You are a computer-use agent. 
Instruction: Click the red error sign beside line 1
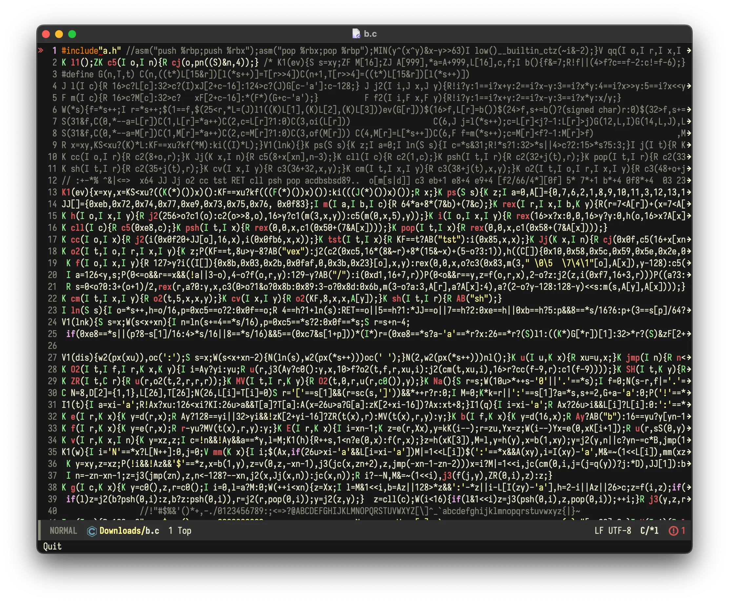[41, 50]
